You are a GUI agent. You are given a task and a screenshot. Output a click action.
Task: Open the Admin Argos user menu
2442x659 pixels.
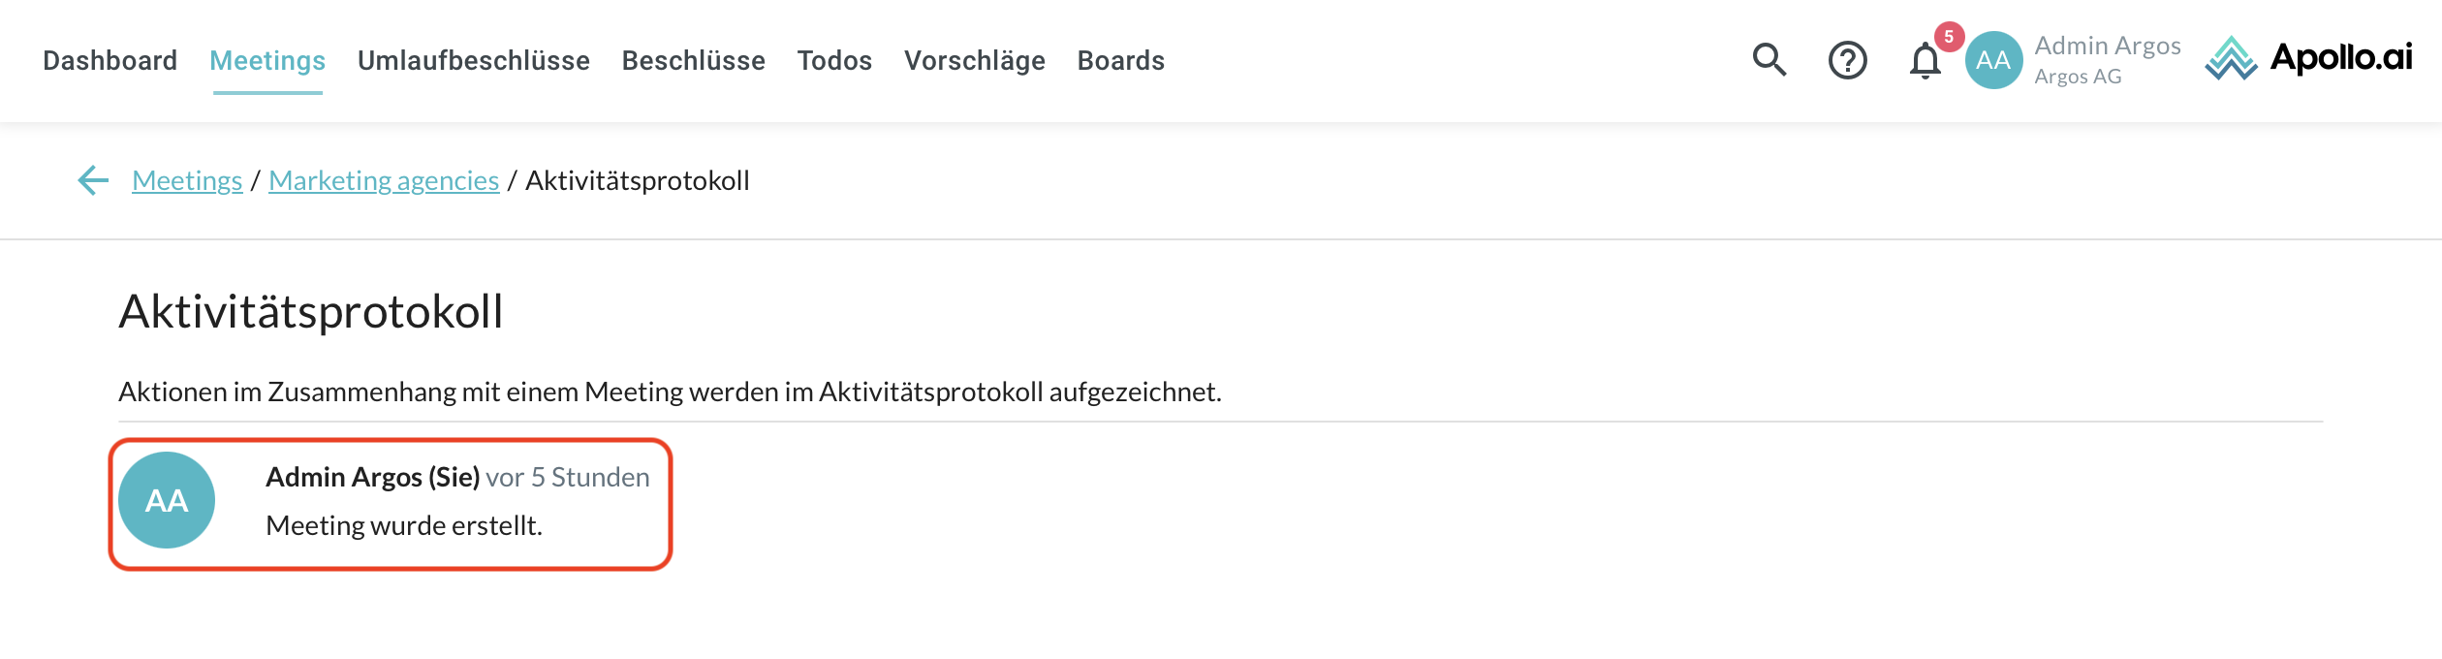coord(2107,46)
